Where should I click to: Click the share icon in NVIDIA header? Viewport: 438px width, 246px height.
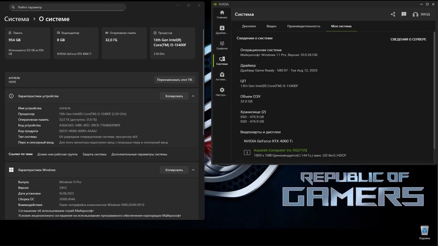click(393, 14)
